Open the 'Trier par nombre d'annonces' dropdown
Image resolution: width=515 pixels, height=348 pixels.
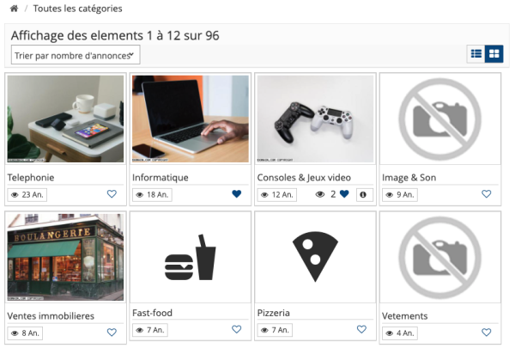click(x=76, y=55)
